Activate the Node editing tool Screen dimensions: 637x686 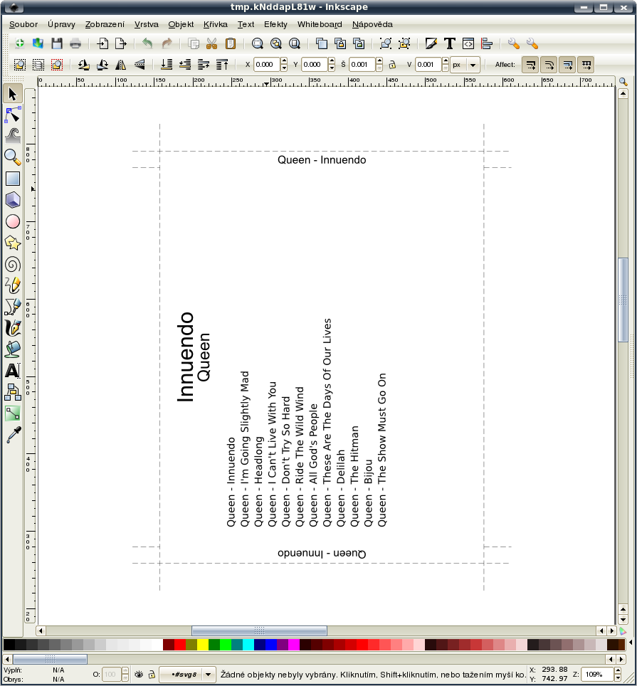[13, 115]
